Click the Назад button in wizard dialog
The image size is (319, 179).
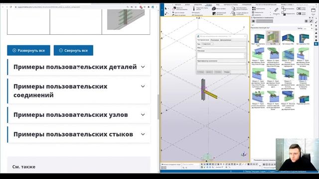[200, 72]
